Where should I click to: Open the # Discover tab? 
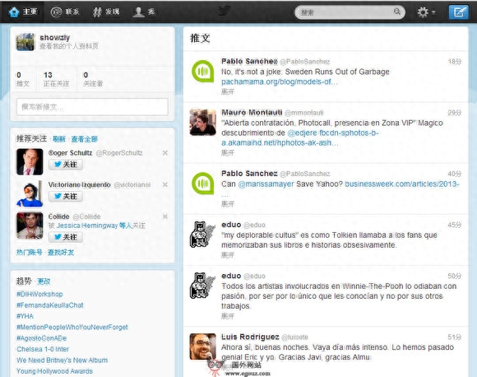pos(106,12)
